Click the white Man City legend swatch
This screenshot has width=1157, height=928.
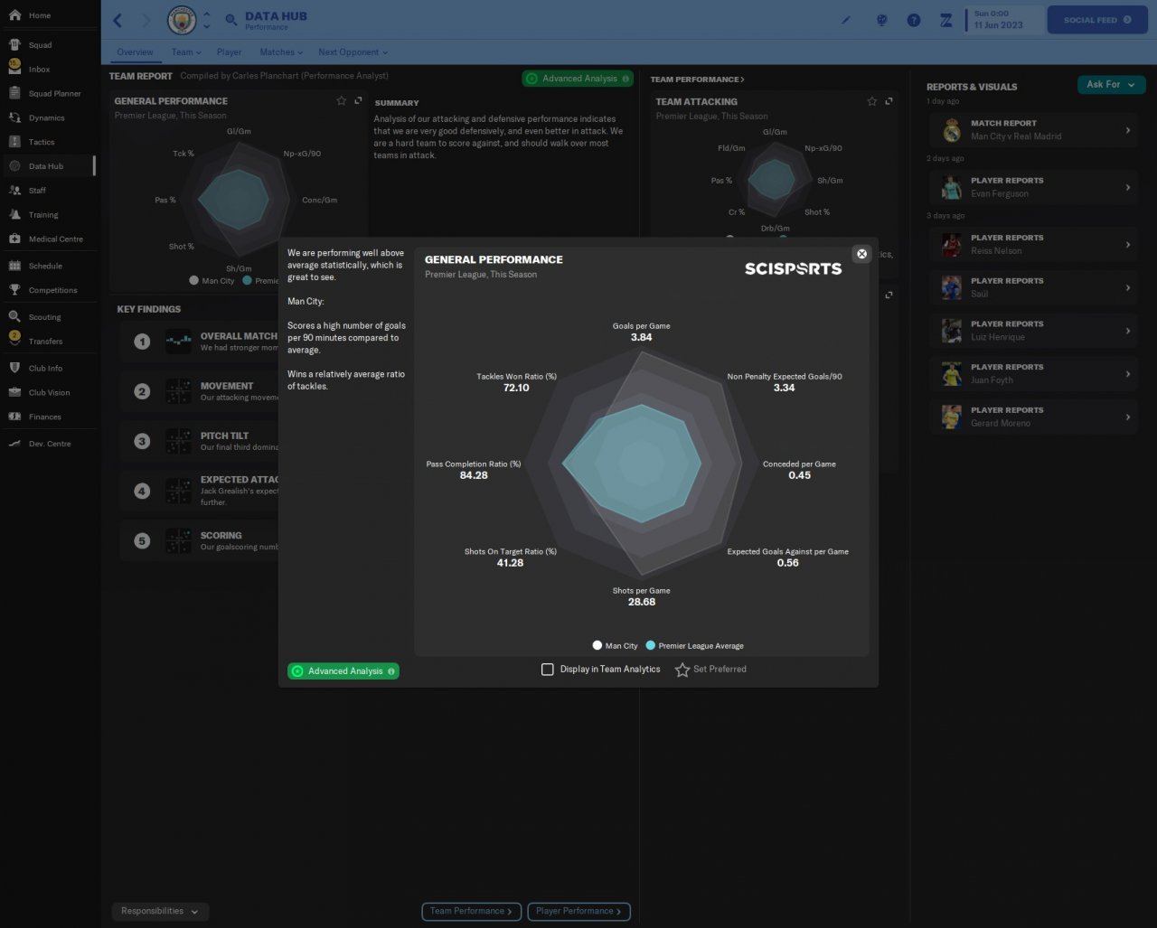(597, 646)
